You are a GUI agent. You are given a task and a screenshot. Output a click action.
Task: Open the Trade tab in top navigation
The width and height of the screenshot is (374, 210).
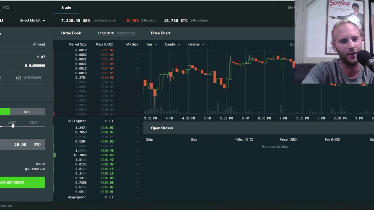pyautogui.click(x=66, y=7)
